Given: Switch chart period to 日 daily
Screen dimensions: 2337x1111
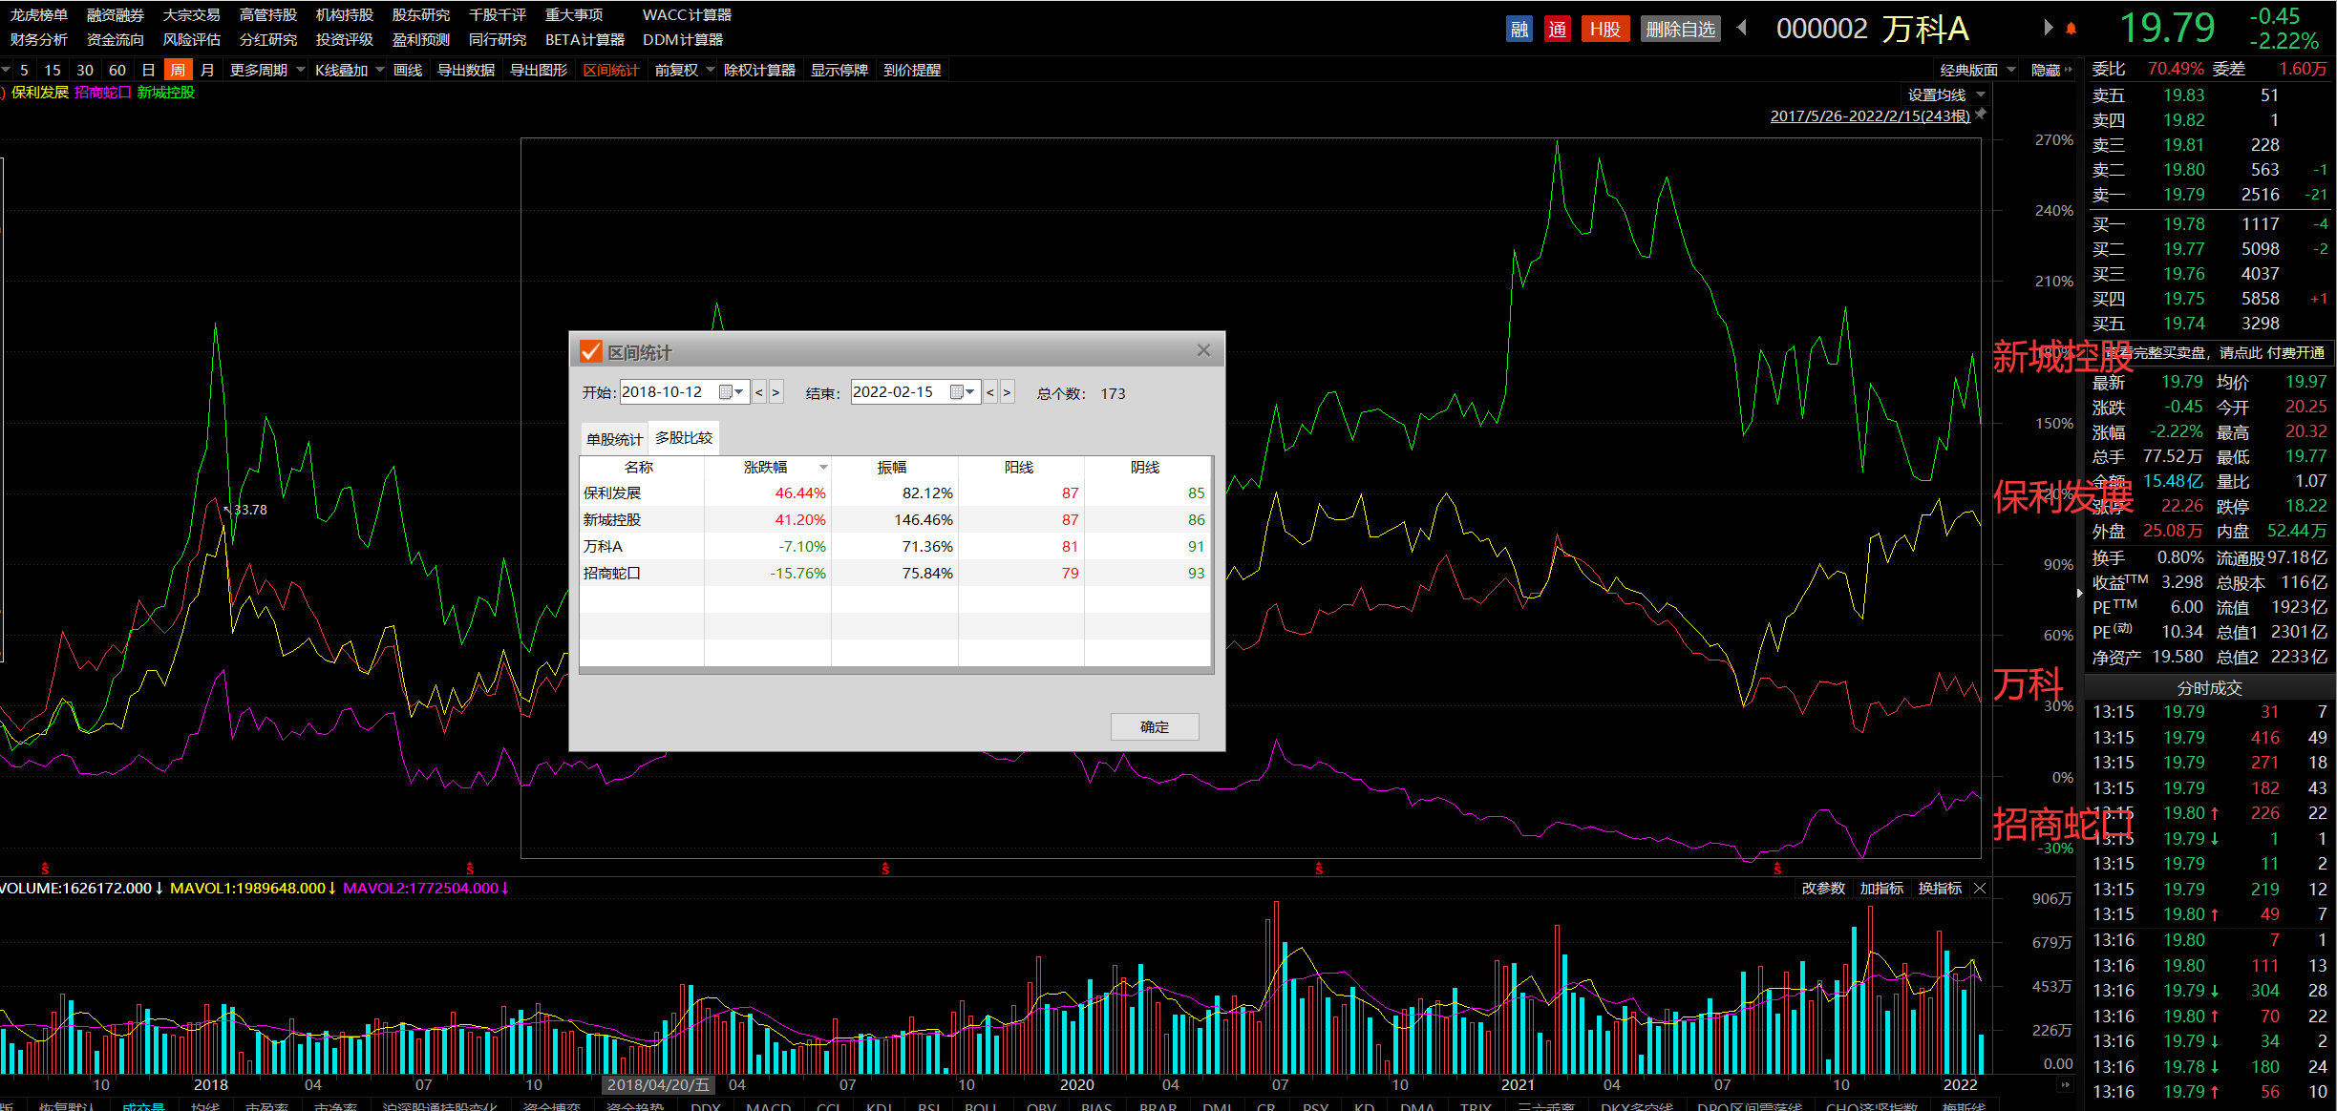Looking at the screenshot, I should pyautogui.click(x=148, y=70).
